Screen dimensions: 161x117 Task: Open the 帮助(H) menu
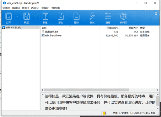[x=56, y=8]
